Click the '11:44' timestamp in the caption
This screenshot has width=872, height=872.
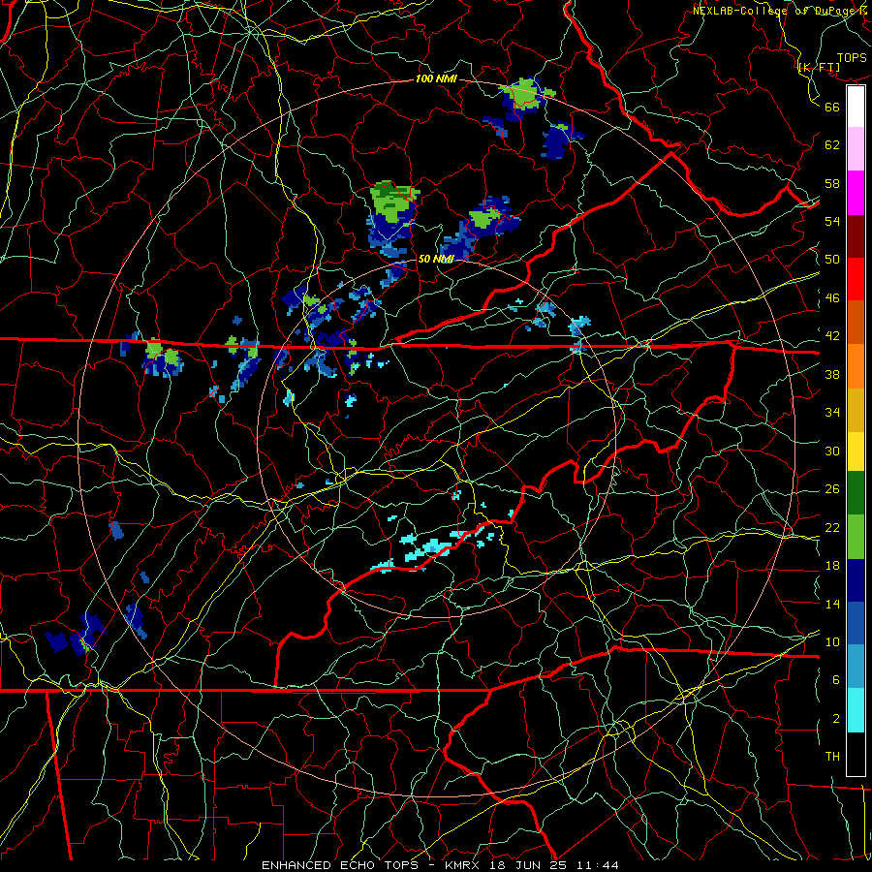click(x=598, y=865)
